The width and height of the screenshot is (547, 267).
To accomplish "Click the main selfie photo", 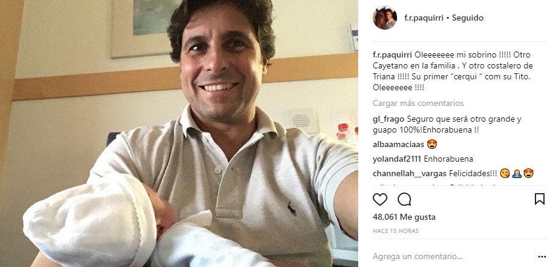I will pyautogui.click(x=179, y=133).
